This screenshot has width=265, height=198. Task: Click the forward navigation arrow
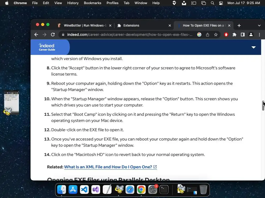point(45,35)
